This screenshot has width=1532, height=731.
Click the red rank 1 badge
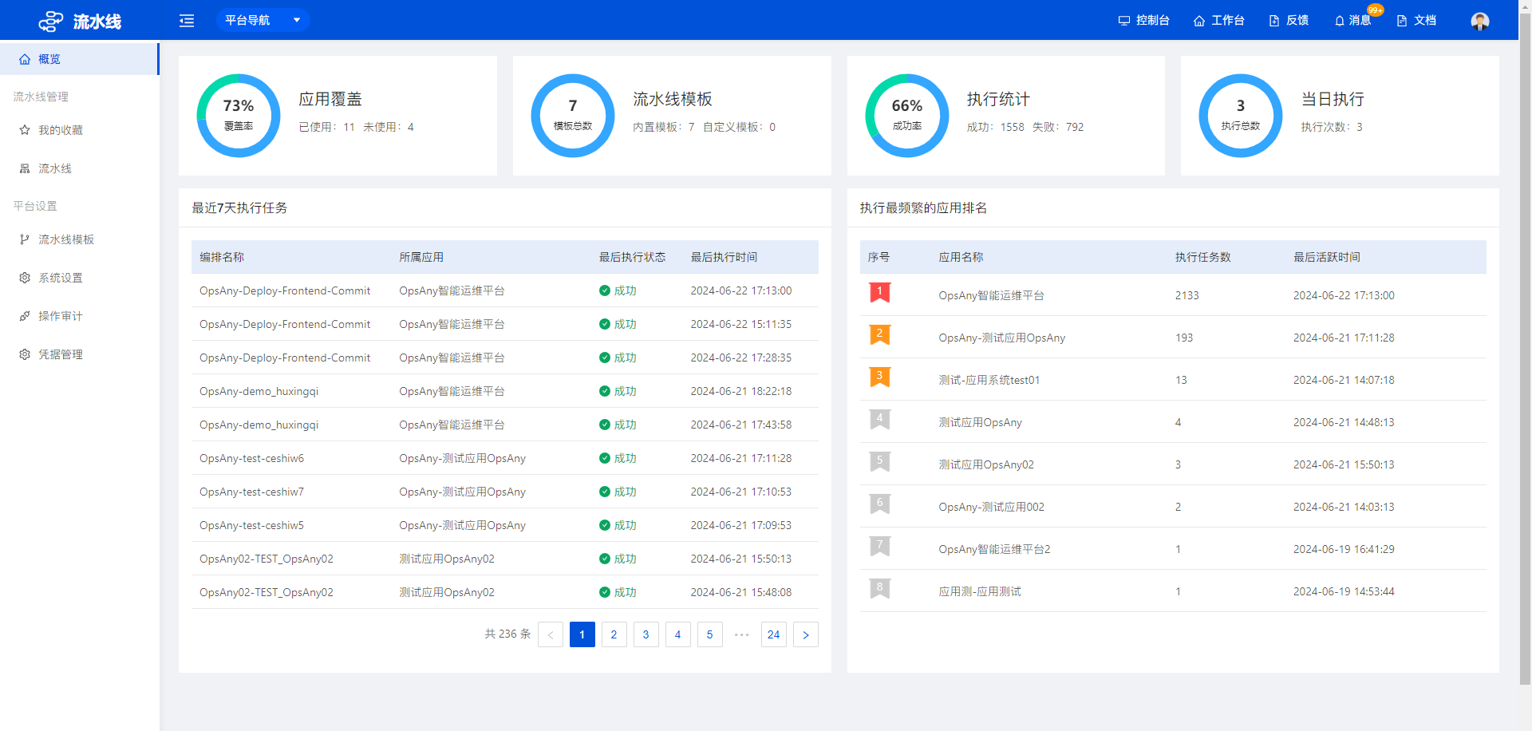pyautogui.click(x=879, y=293)
